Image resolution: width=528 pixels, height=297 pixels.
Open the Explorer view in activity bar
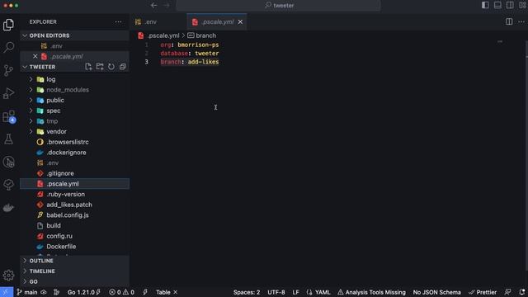9,25
